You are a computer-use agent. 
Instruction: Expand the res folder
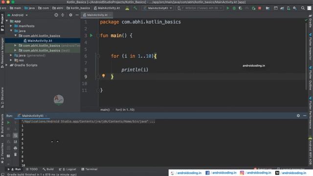click(11, 60)
